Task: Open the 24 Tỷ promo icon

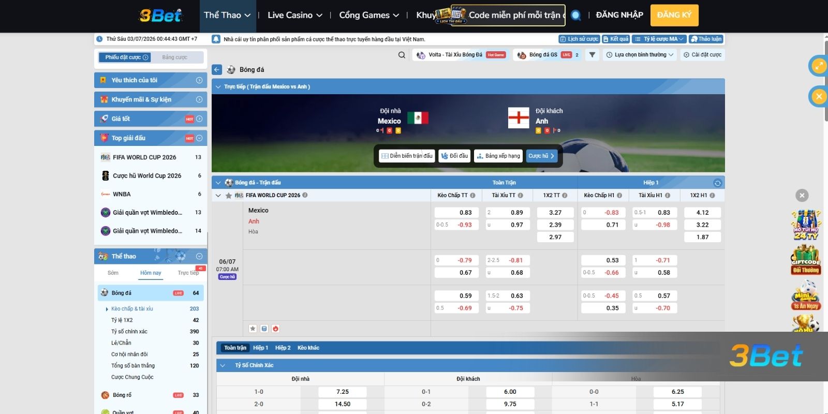Action: (x=806, y=225)
